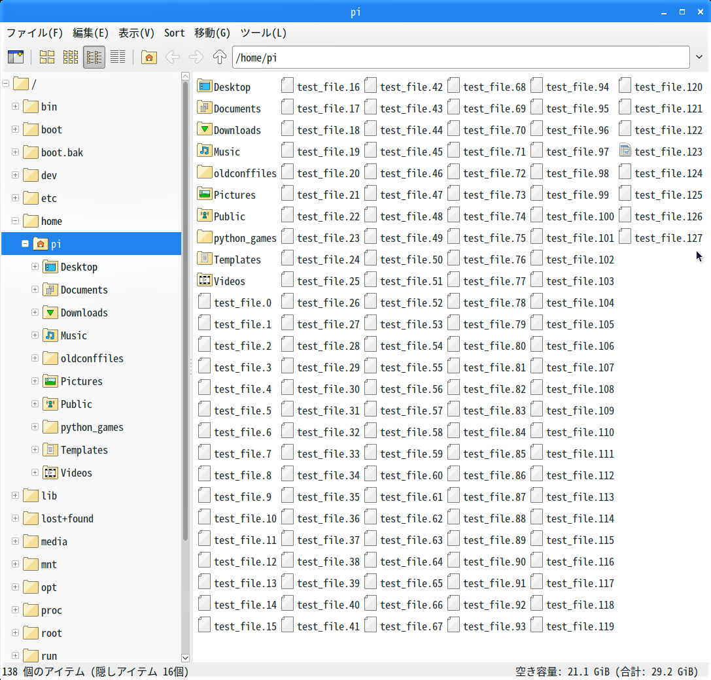Viewport: 711px width, 680px height.
Task: Navigate forward with right arrow
Action: tap(196, 57)
